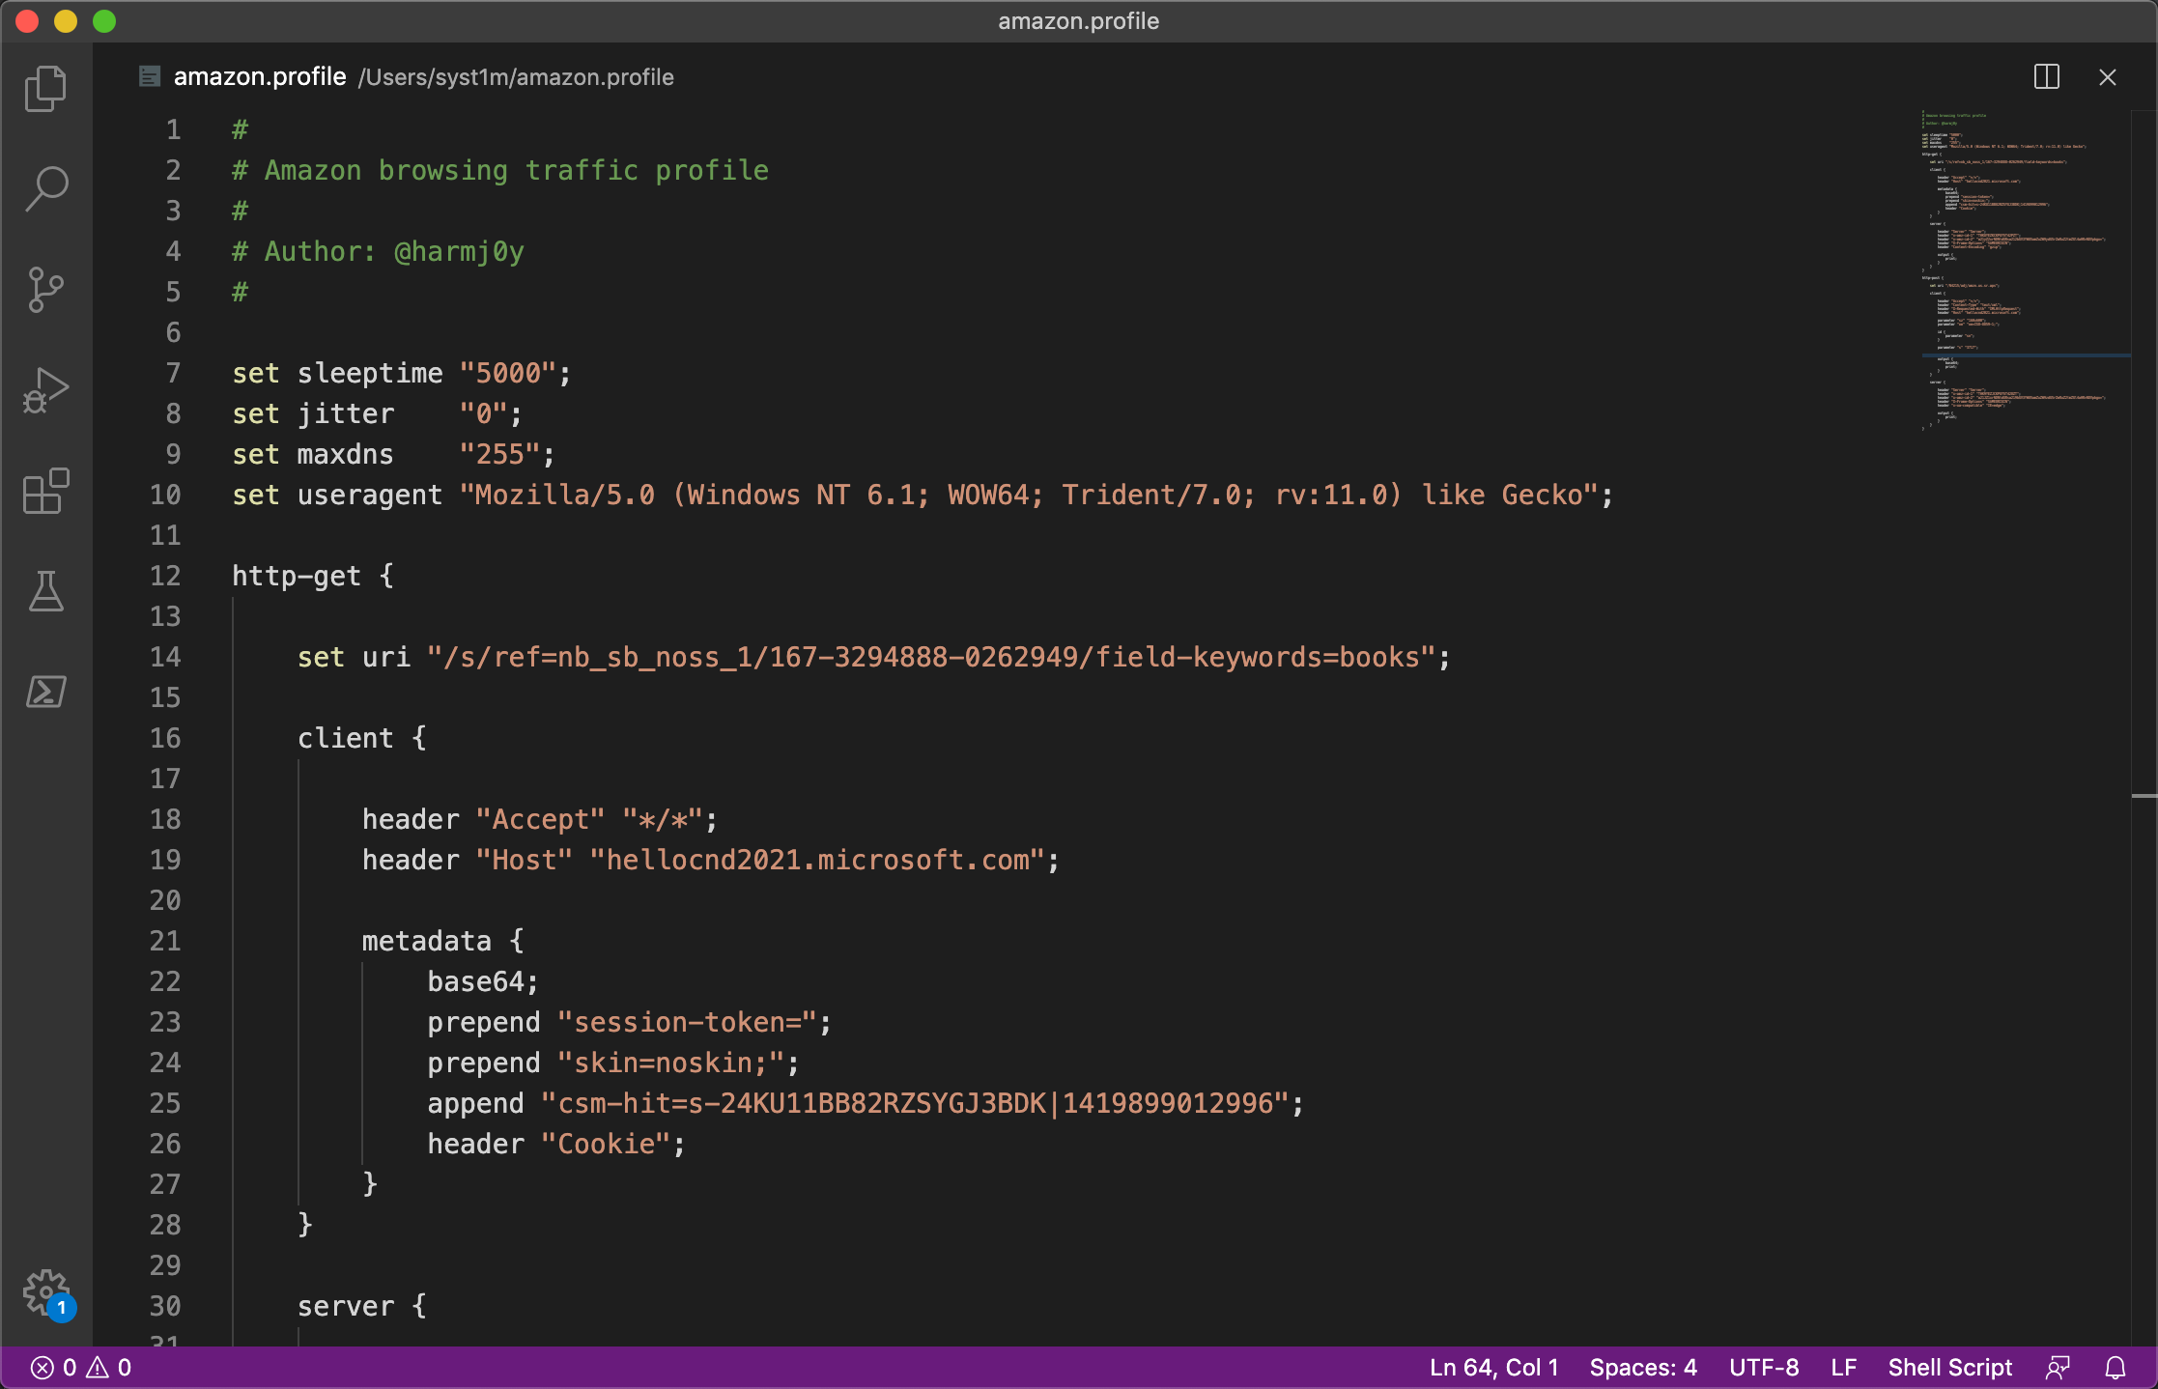Viewport: 2158px width, 1389px height.
Task: Click the "Accept" header name
Action: coord(541,819)
